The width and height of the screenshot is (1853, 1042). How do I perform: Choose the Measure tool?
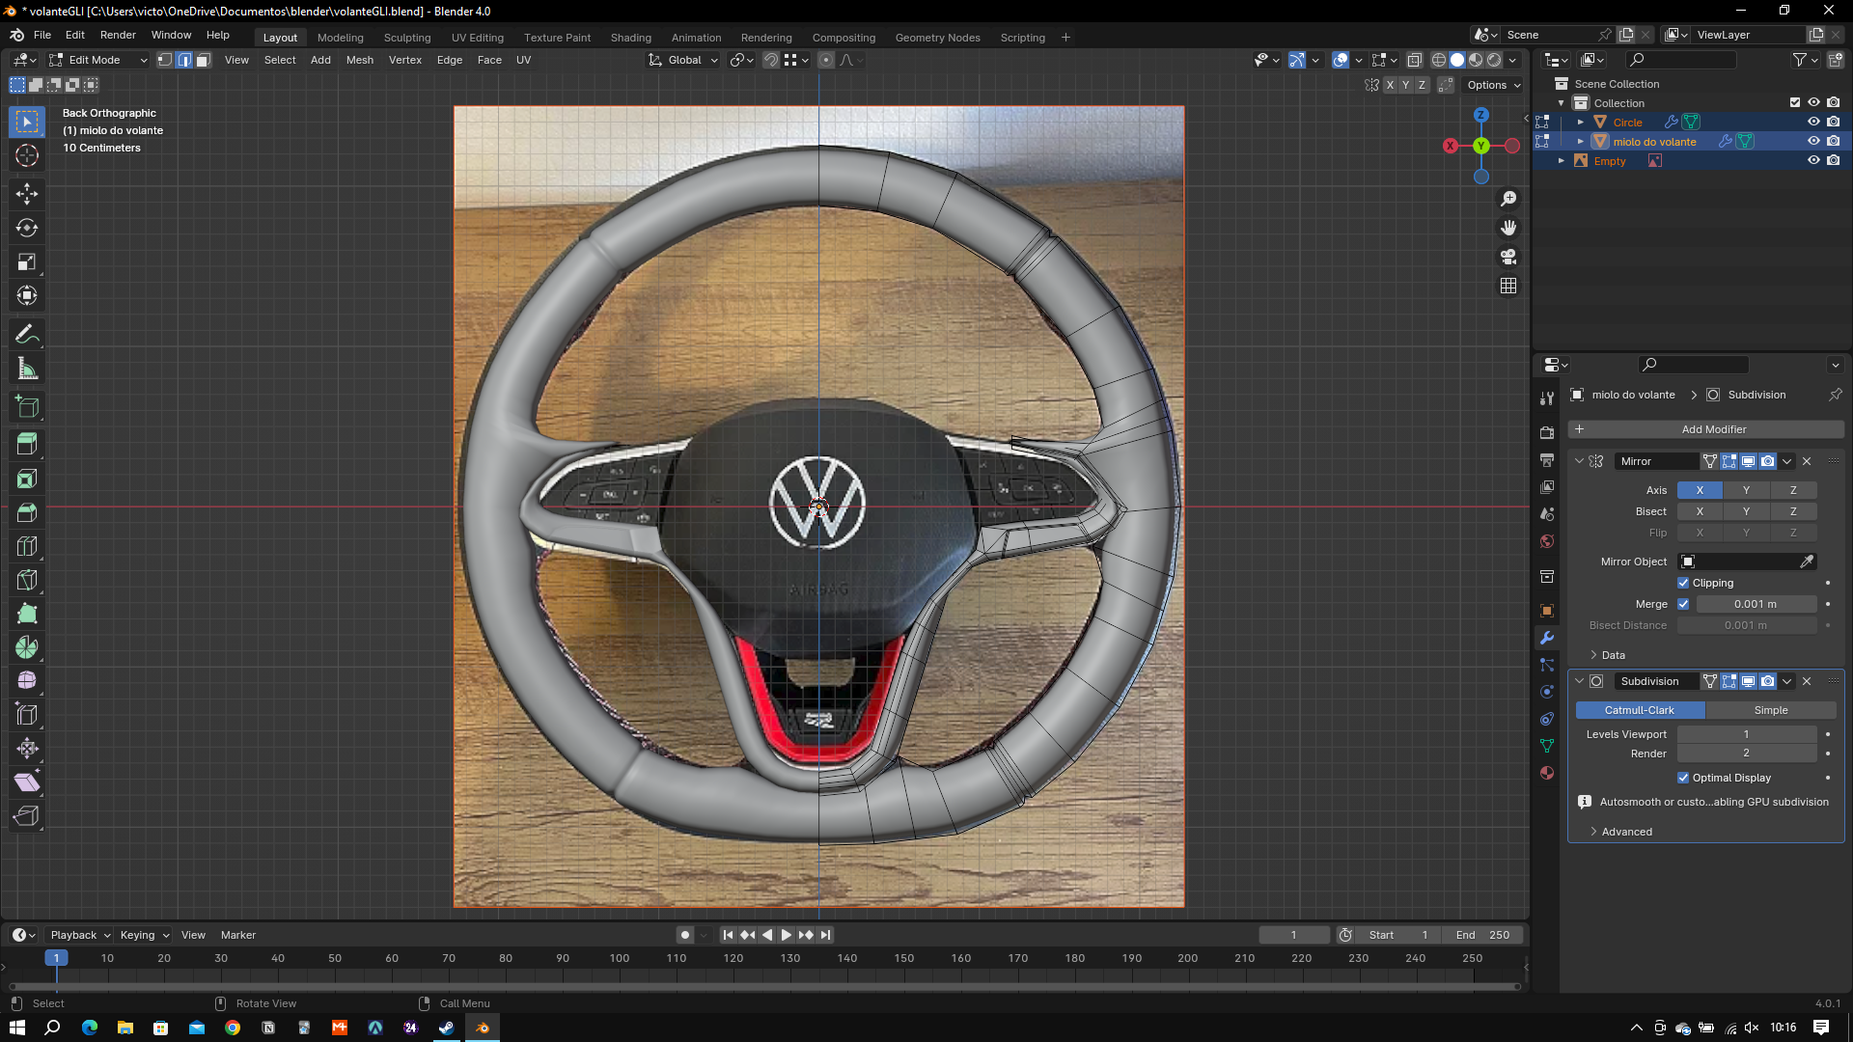pyautogui.click(x=27, y=369)
